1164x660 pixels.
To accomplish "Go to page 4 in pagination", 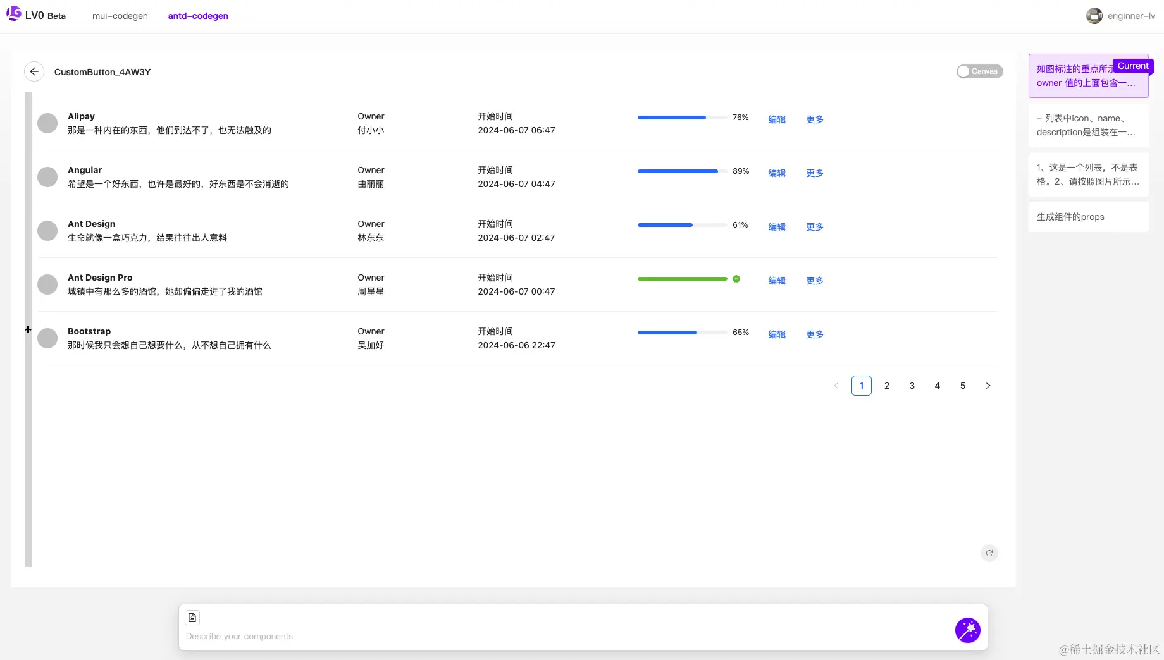I will point(937,386).
